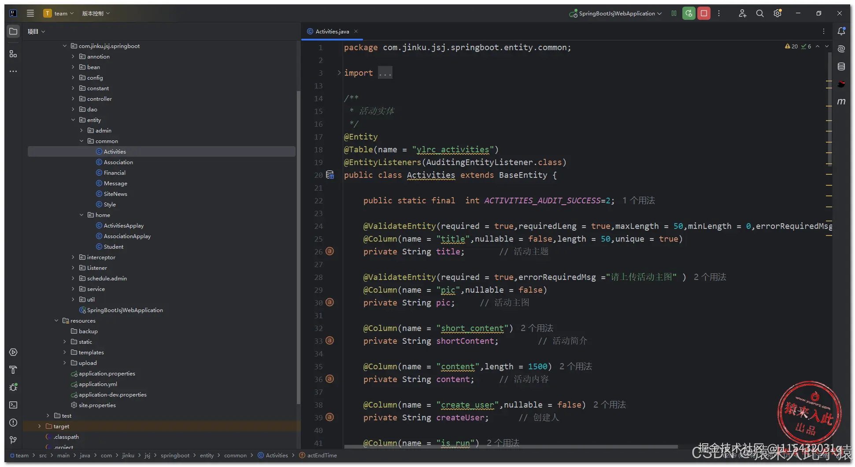Open the Structure tool window icon

[x=13, y=54]
